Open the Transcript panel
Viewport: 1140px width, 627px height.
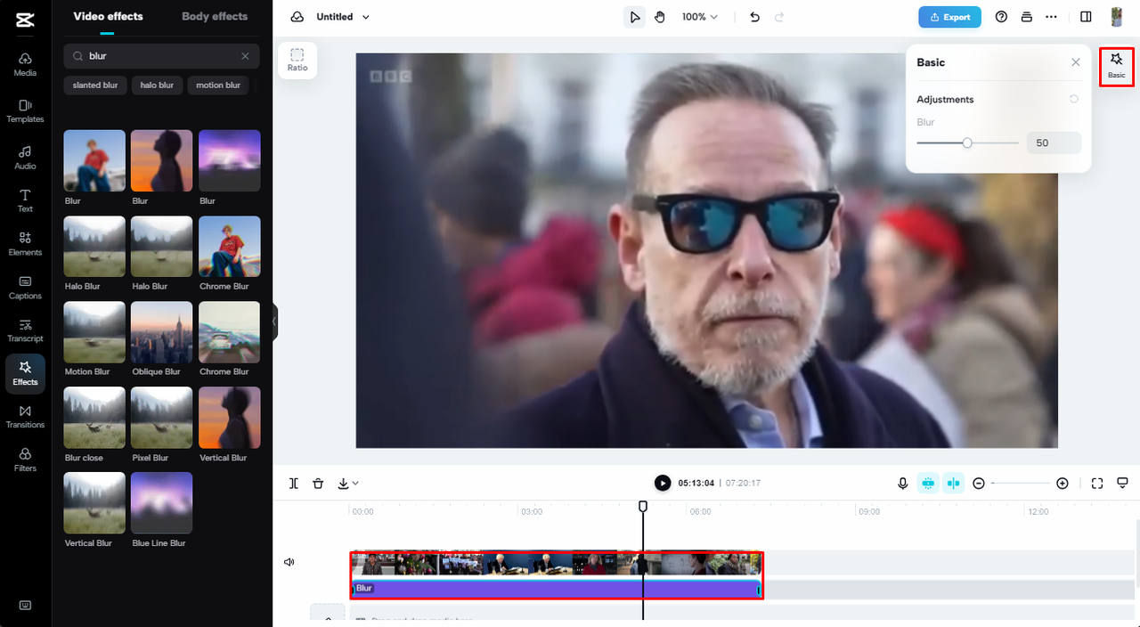point(25,330)
